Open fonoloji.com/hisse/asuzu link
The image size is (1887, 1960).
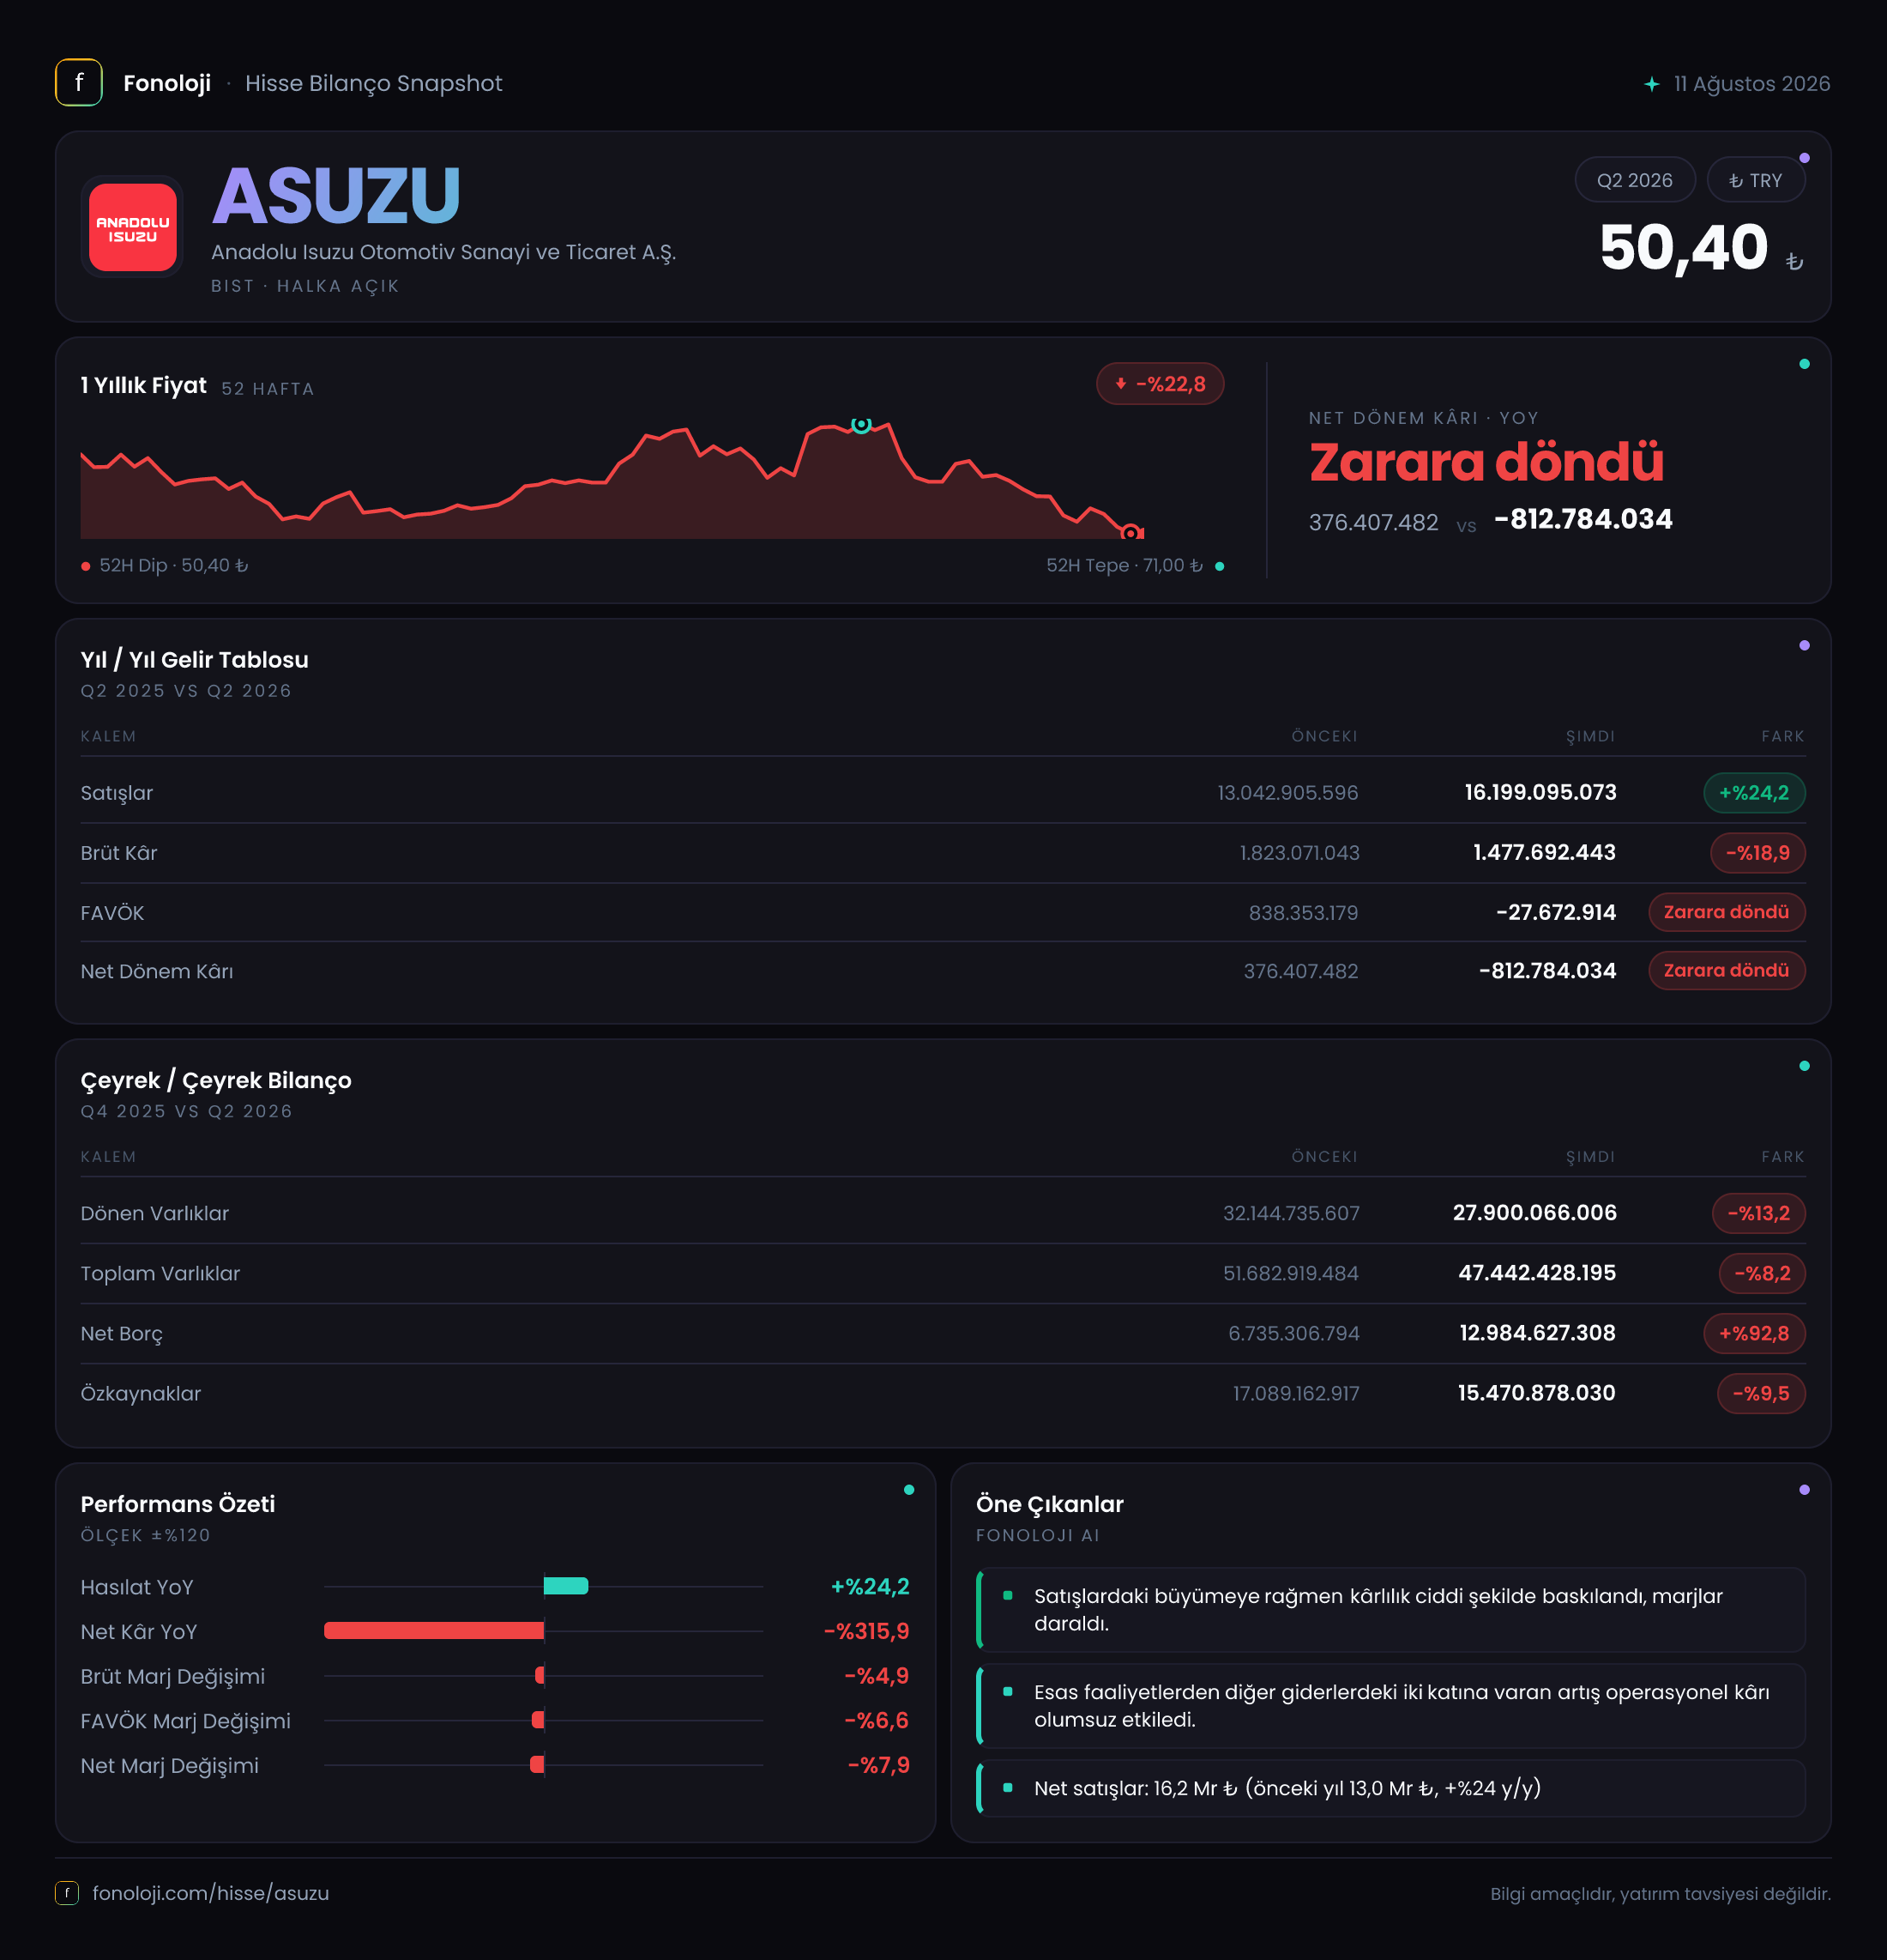point(211,1893)
